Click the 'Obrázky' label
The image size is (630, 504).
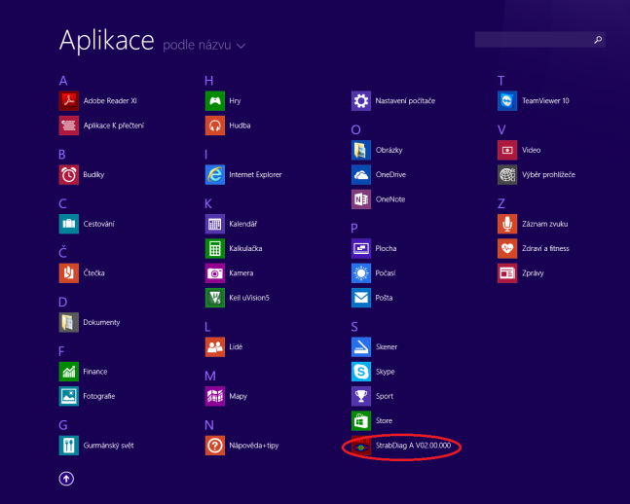click(x=389, y=150)
